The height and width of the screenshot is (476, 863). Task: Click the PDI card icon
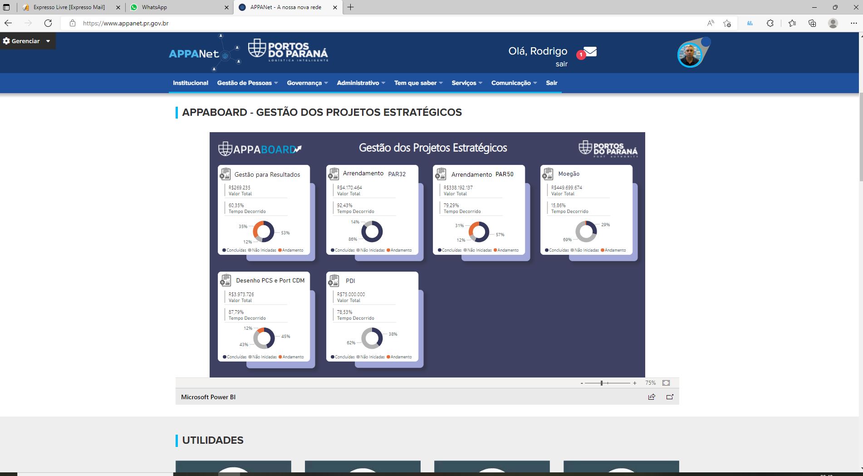coord(333,280)
